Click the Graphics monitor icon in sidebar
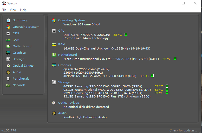The image size is (202, 133). click(8, 53)
